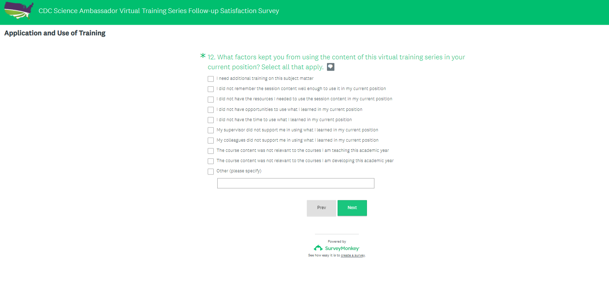
Task: Tick 'did not have the time' checkbox
Action: tap(211, 120)
